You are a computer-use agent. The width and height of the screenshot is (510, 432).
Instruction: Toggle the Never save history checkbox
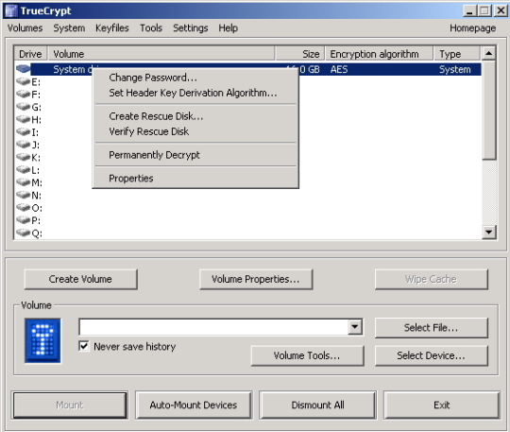[x=84, y=346]
